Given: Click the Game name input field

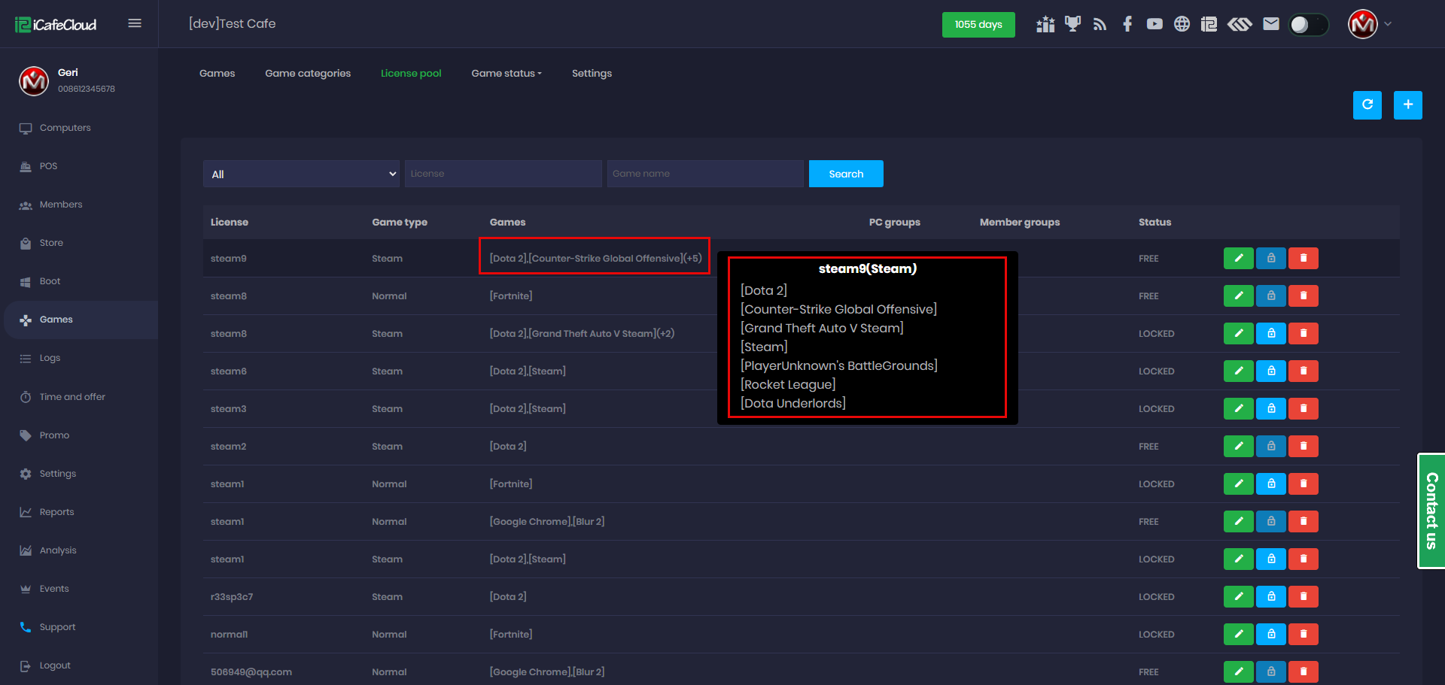Looking at the screenshot, I should (705, 174).
